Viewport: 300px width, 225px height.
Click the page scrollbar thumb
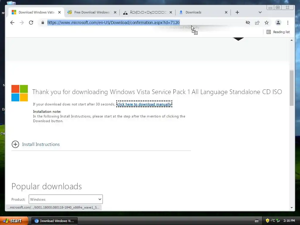click(x=292, y=88)
